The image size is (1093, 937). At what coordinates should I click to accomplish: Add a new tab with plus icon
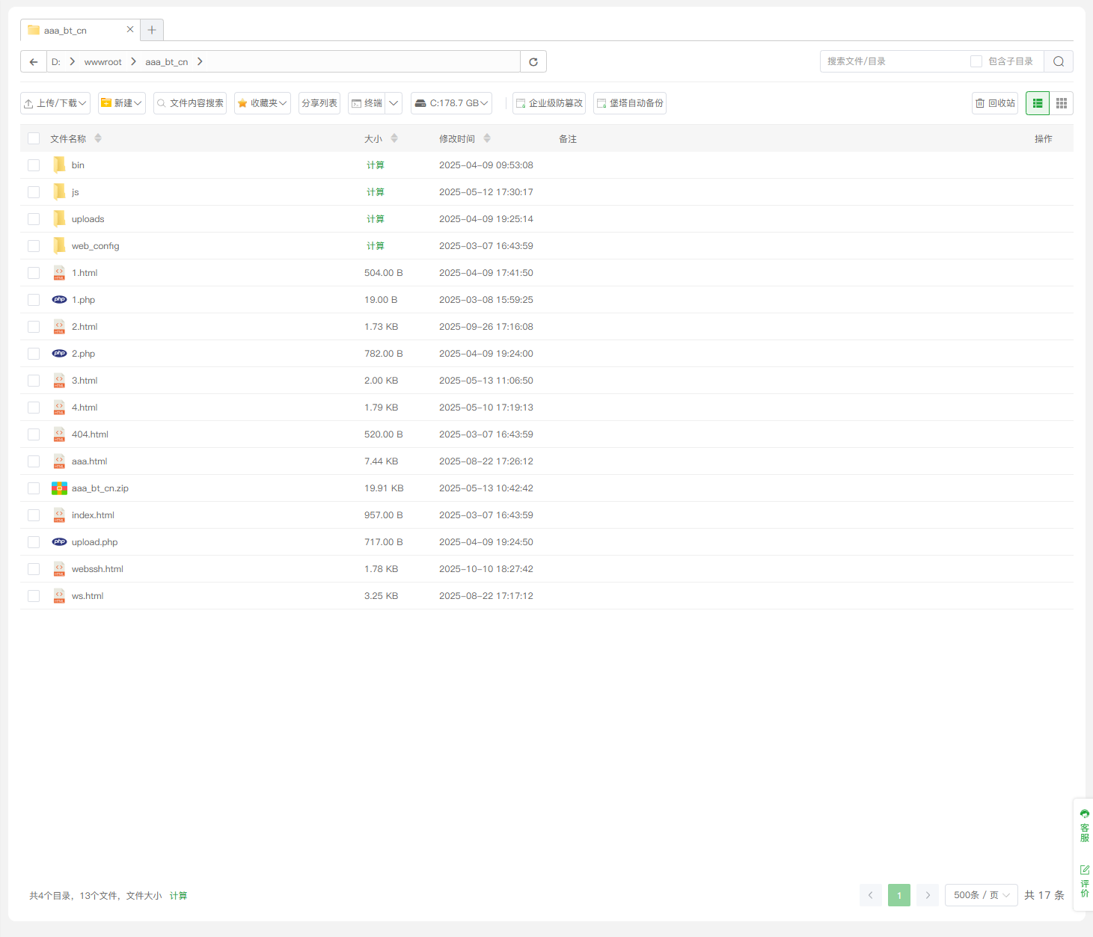pos(152,30)
